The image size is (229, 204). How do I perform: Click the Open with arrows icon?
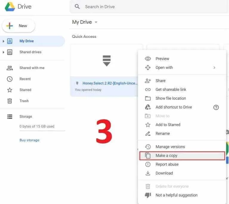[x=148, y=68]
